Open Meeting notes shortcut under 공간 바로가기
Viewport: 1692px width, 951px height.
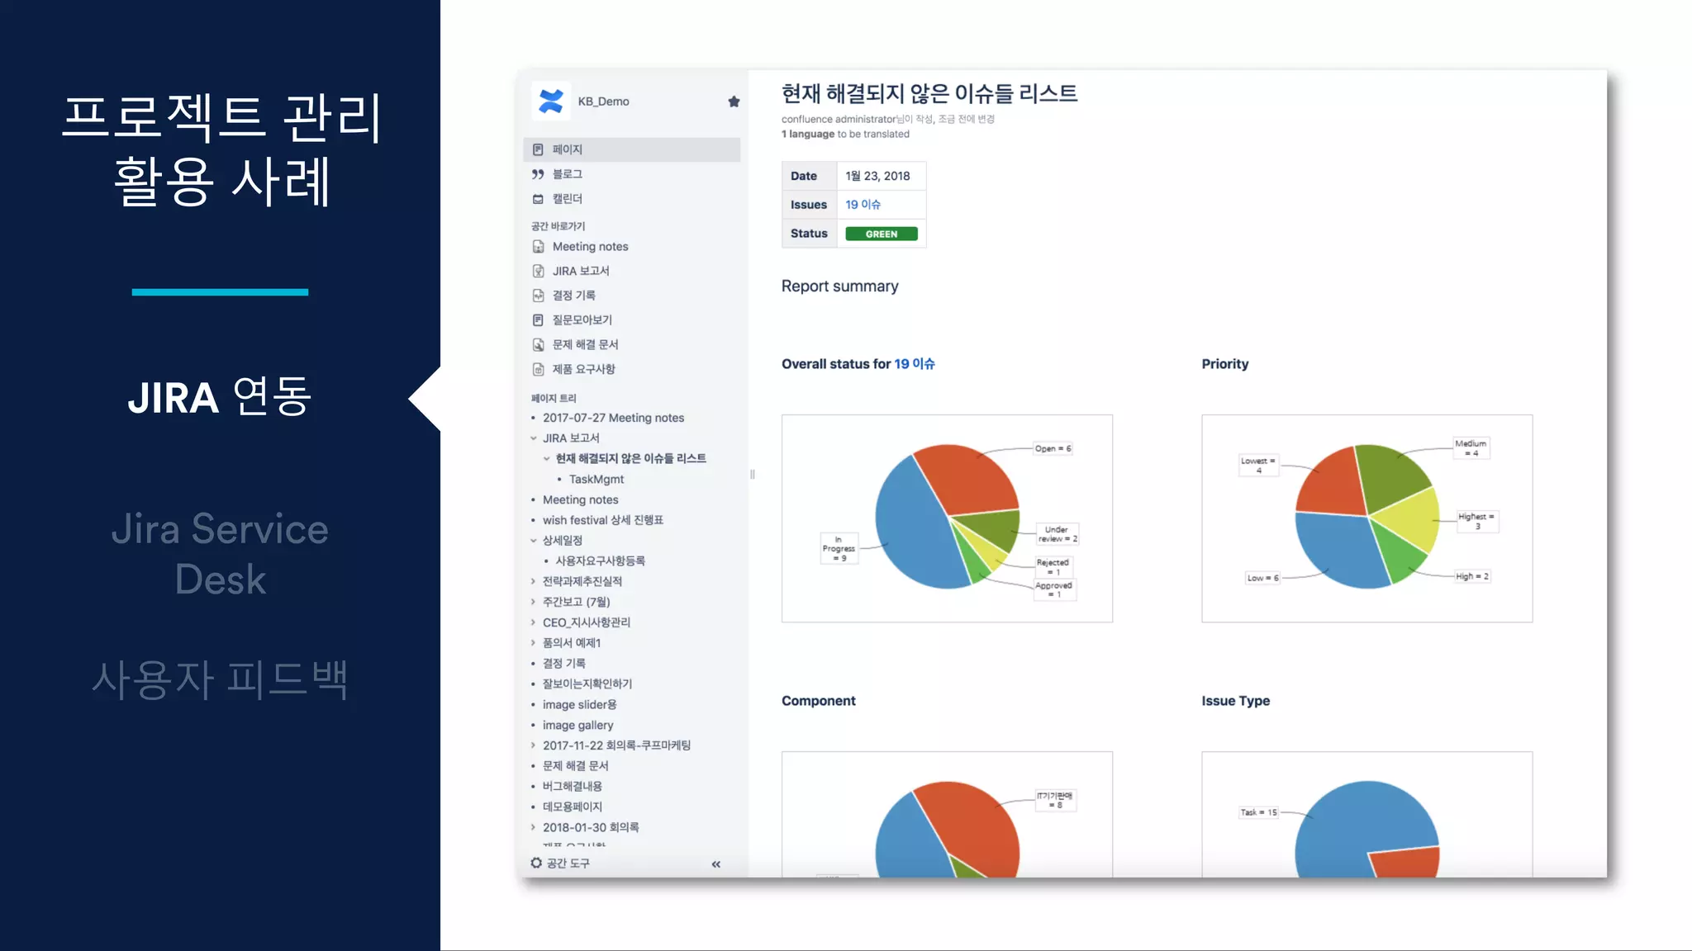590,247
